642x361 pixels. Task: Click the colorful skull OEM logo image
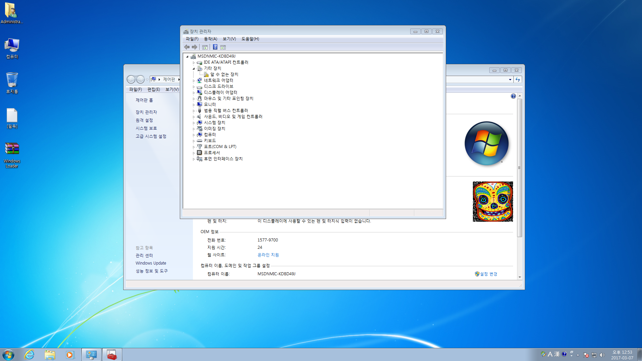pos(493,202)
